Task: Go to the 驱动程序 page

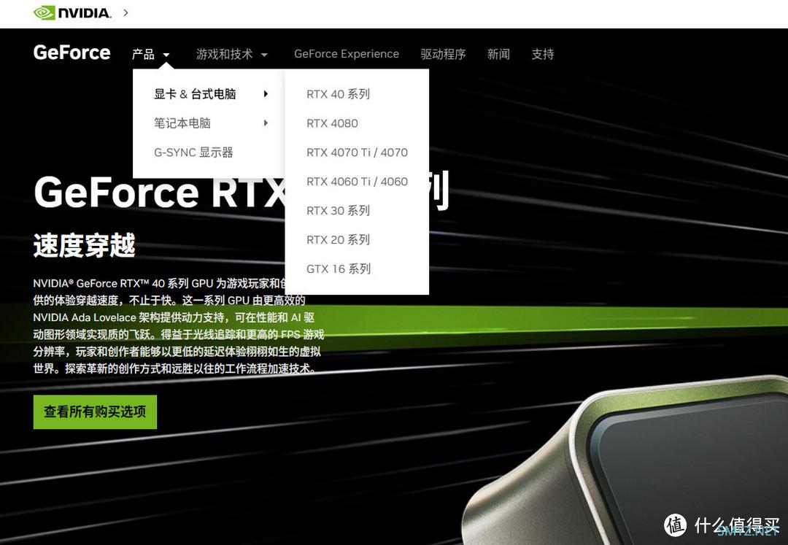Action: pos(444,54)
